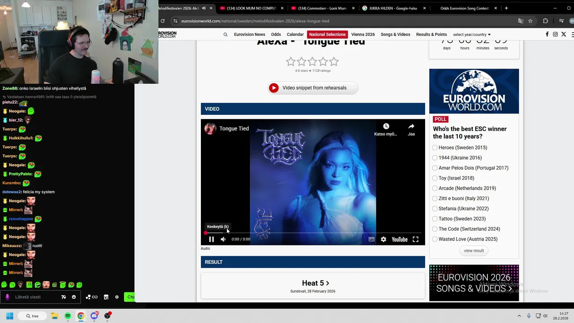Select Zitti e buoni (Italy 2021) option

(435, 198)
